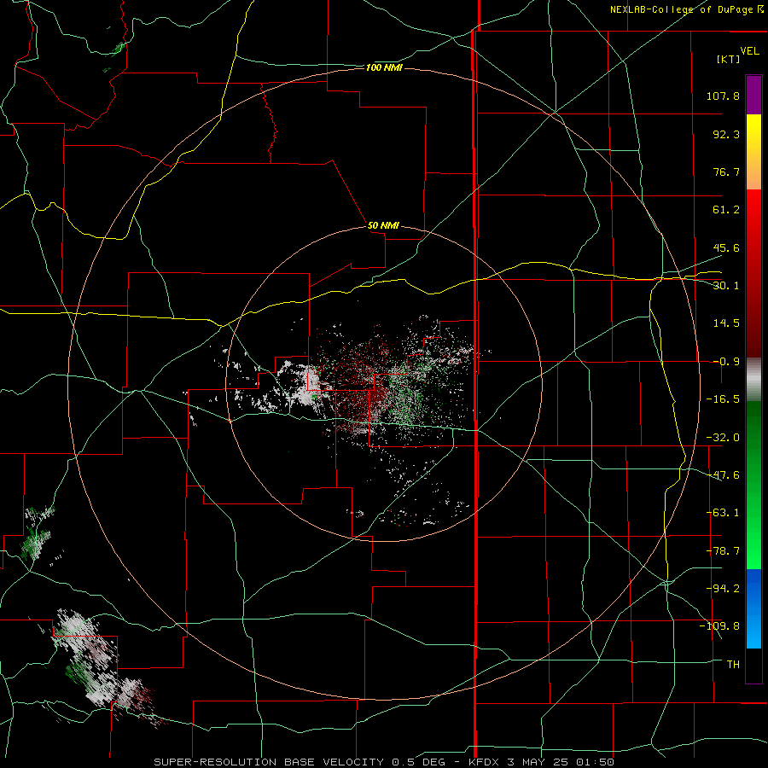Select the 45.6 legend value
This screenshot has width=768, height=768.
(726, 247)
